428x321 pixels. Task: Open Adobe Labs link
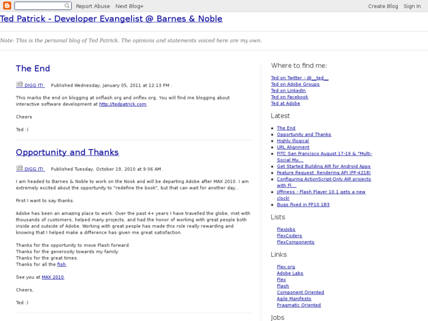click(x=290, y=273)
